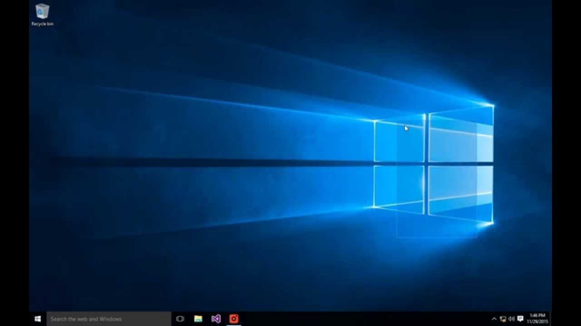The width and height of the screenshot is (581, 326).
Task: Open Task View from the taskbar
Action: point(180,319)
